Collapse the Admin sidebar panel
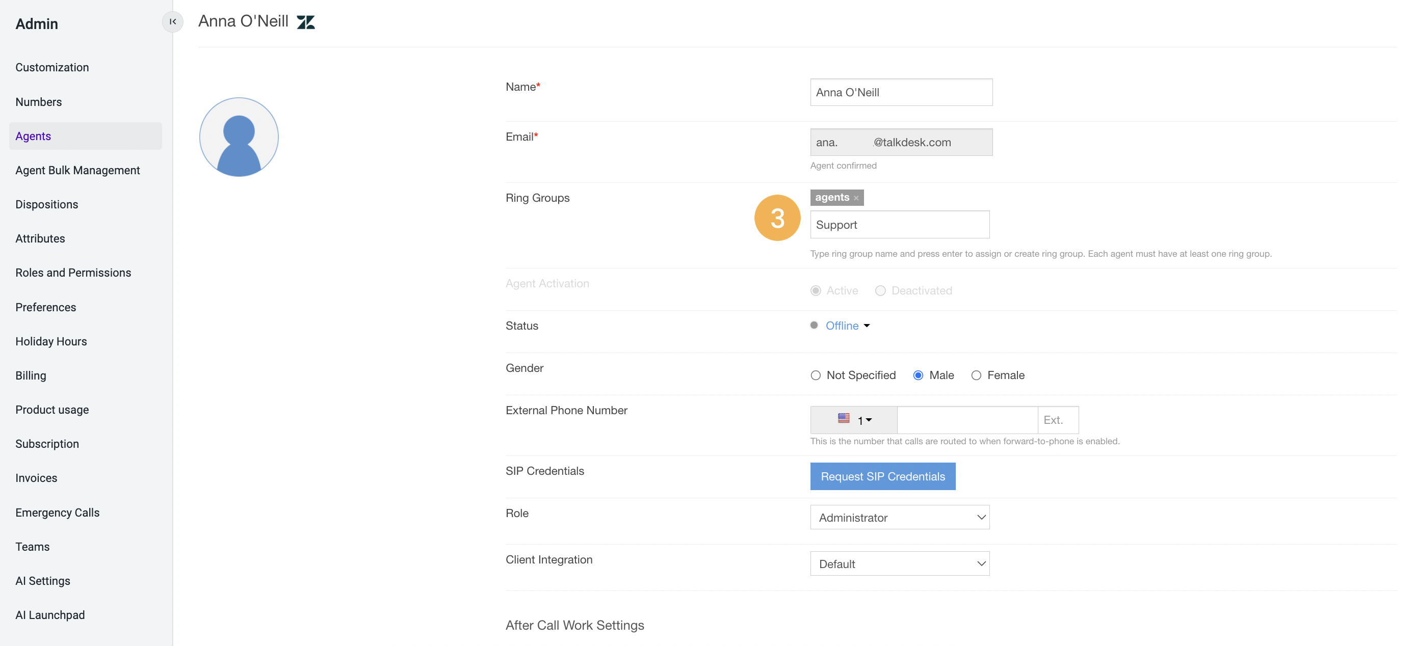 [x=173, y=22]
